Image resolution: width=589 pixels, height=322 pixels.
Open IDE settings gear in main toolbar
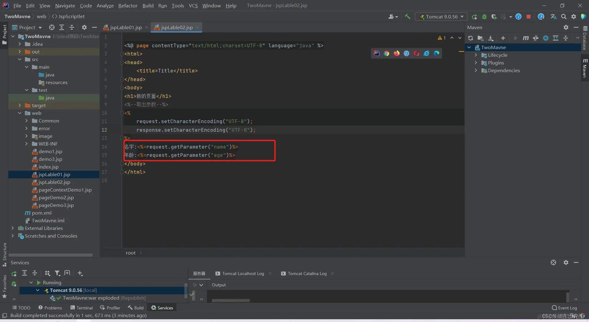point(574,17)
